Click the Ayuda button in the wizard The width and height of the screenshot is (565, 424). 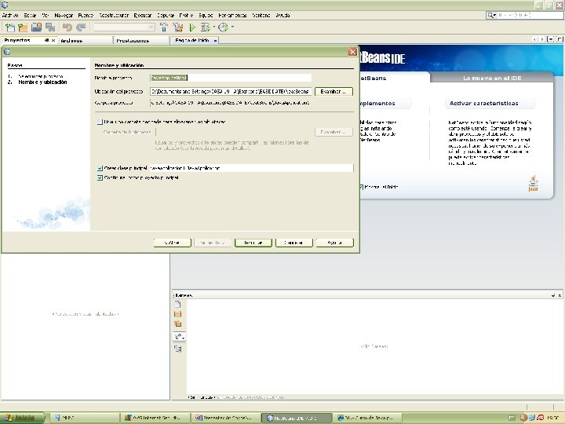coord(334,243)
